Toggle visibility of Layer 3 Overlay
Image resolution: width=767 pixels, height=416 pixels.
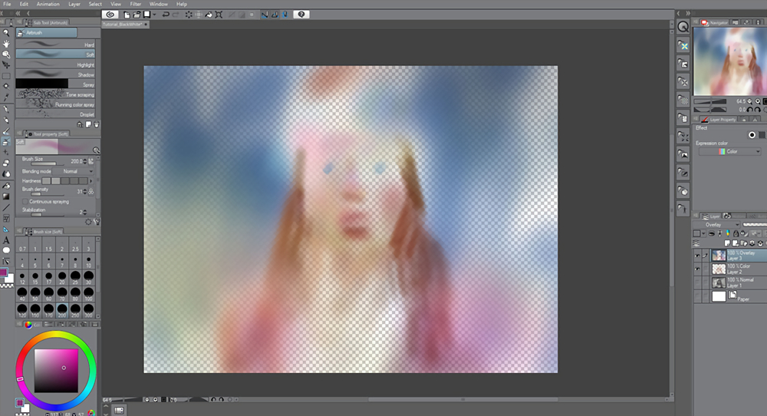coord(697,255)
